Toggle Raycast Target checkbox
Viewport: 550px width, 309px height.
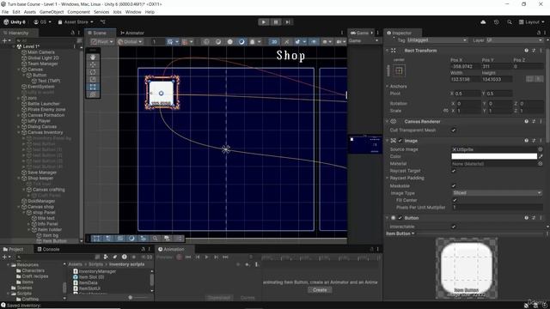(454, 171)
